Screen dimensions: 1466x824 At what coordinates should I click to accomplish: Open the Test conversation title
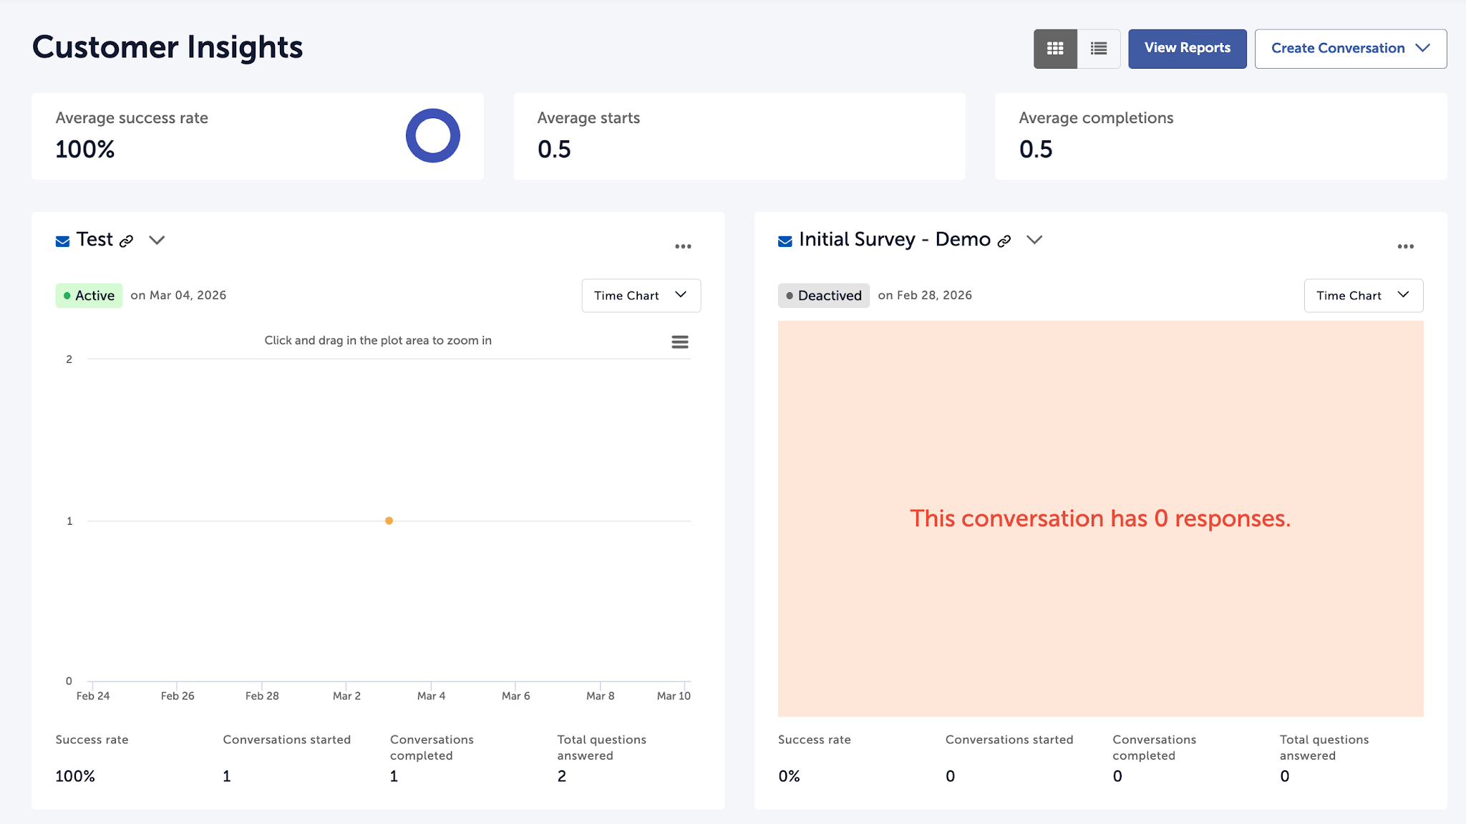tap(94, 240)
